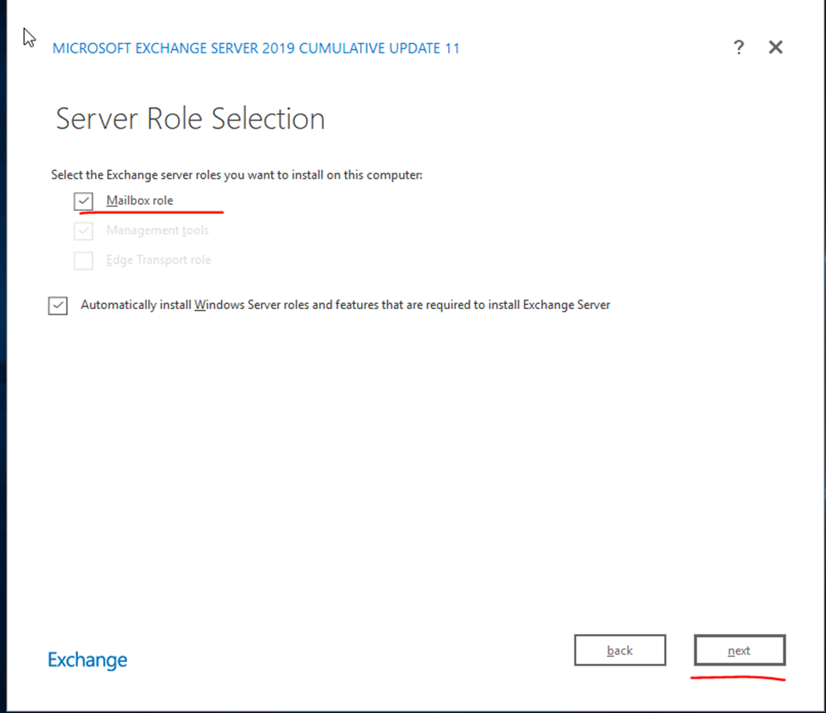
Task: Click the red underline under Mailbox role
Action: point(152,213)
